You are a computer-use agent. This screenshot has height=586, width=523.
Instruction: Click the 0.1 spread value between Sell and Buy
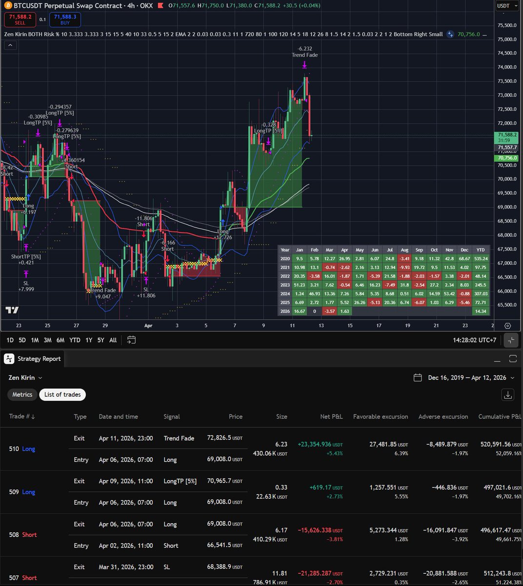pos(42,20)
